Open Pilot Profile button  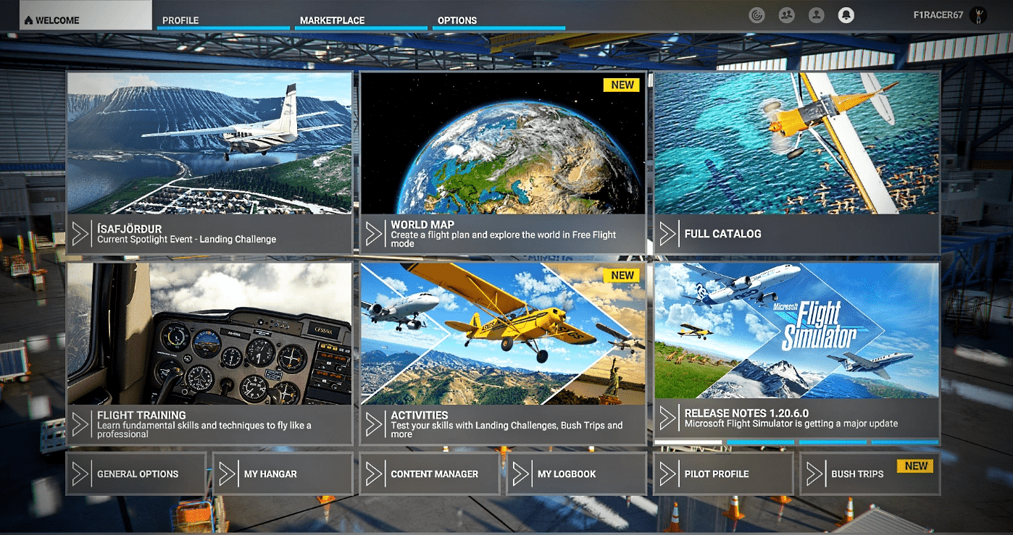coord(723,474)
